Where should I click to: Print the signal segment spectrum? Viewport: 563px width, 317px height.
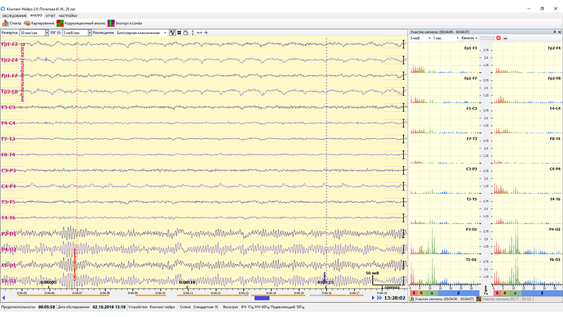[x=505, y=38]
